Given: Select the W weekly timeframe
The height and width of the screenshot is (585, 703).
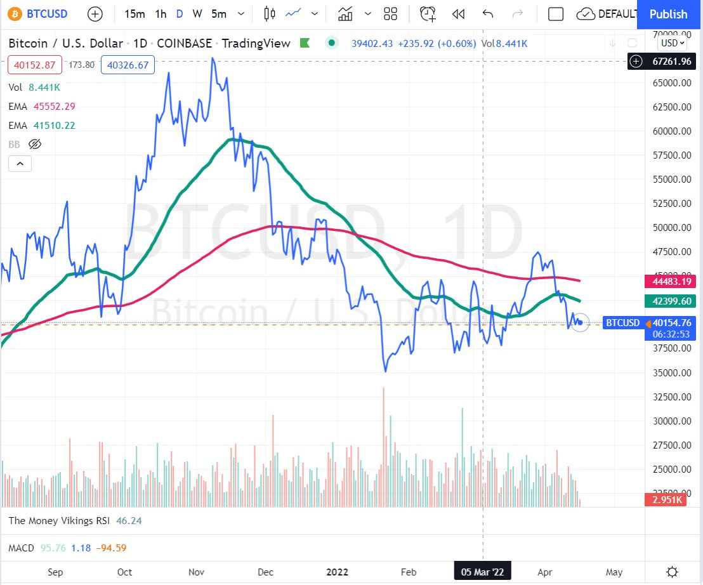Looking at the screenshot, I should [197, 15].
